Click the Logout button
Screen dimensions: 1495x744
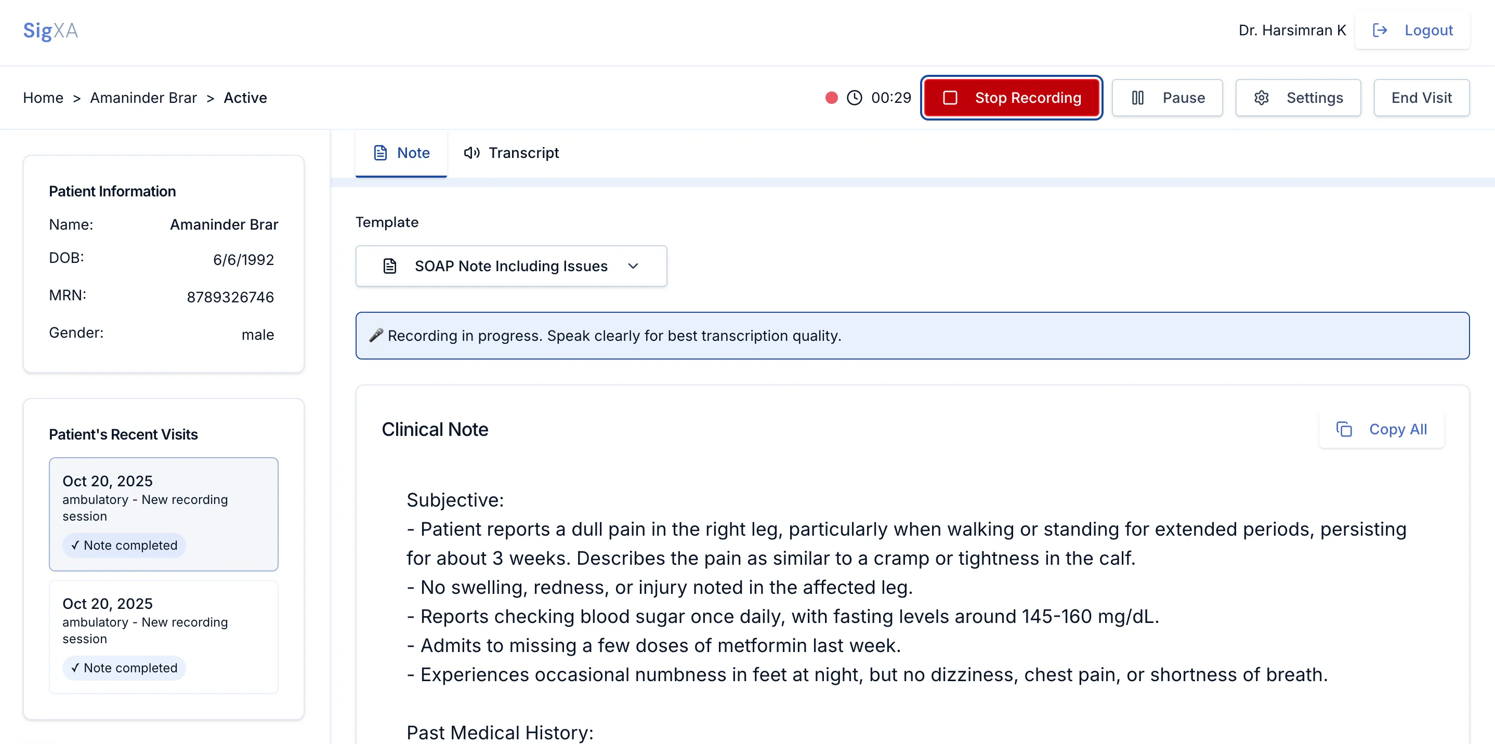pos(1412,30)
